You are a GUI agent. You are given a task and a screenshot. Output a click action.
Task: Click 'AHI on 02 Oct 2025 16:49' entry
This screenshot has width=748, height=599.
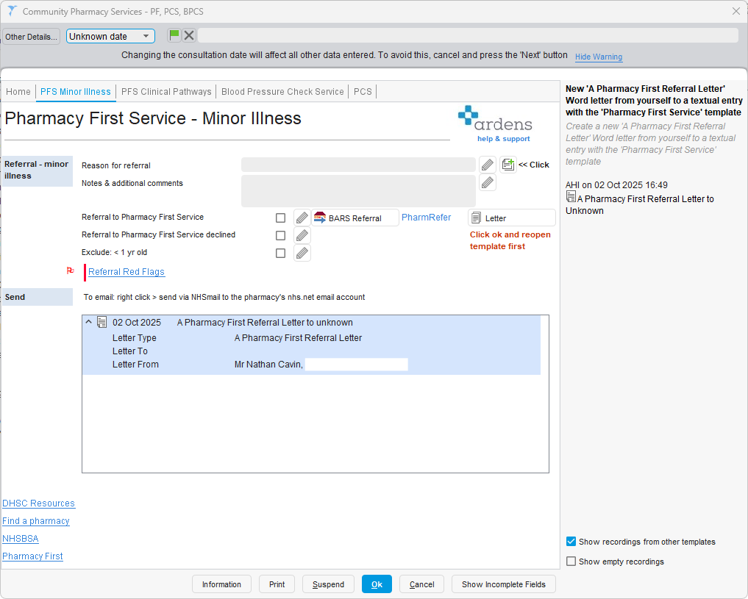coord(616,185)
